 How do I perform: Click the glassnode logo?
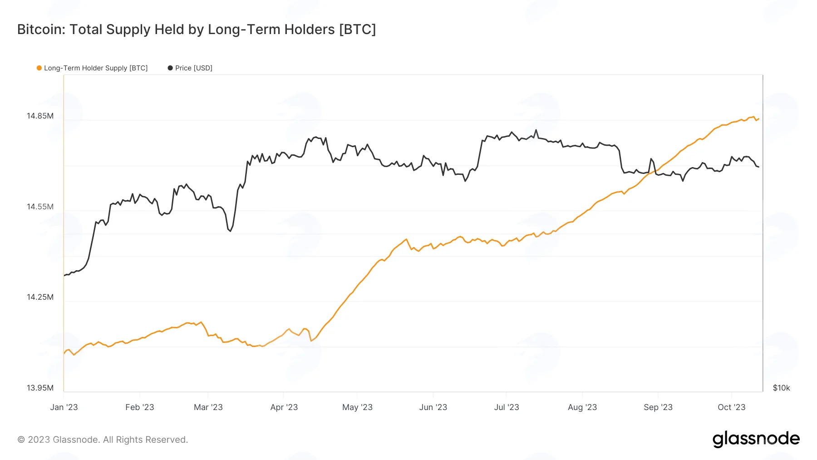pyautogui.click(x=756, y=439)
